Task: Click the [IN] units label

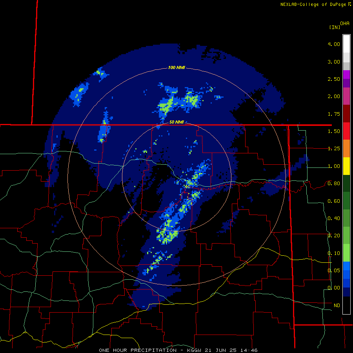Action: point(335,27)
